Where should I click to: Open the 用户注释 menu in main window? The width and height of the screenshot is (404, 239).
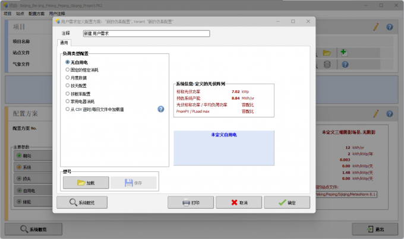point(57,14)
